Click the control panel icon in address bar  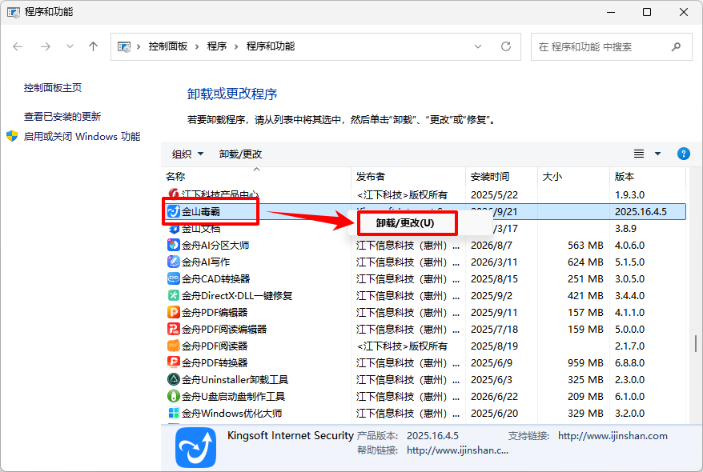click(x=124, y=46)
